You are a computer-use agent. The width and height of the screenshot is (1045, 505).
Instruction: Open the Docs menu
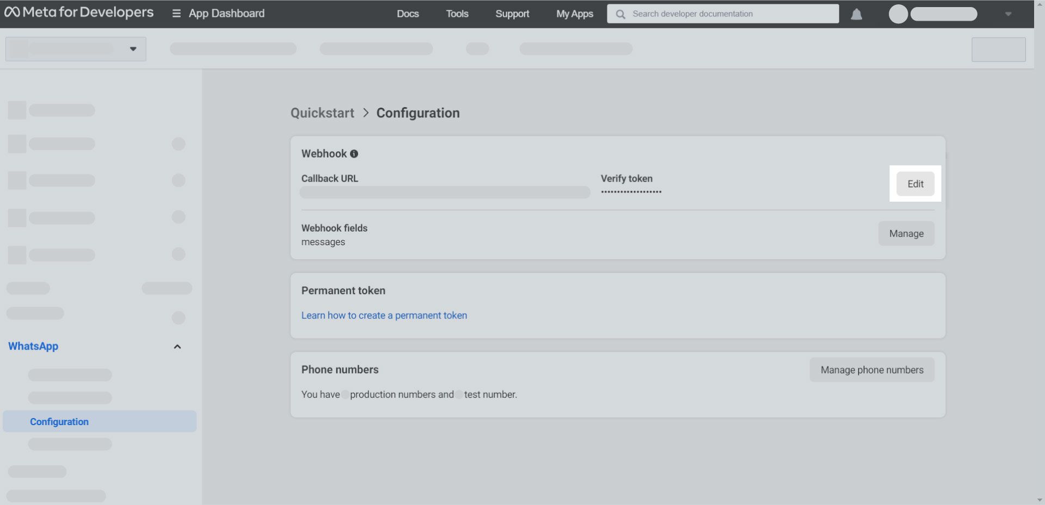408,14
